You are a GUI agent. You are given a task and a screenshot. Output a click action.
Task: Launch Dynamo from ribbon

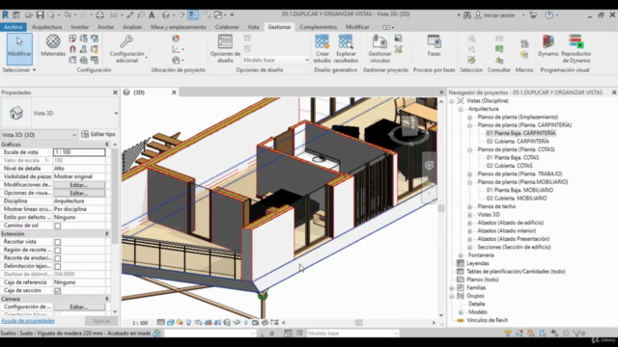click(548, 41)
